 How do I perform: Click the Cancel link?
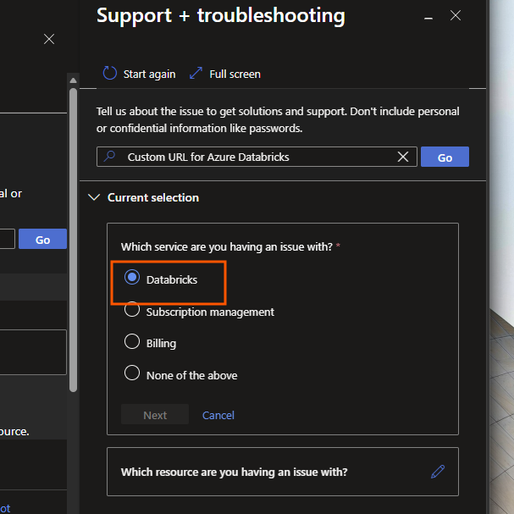(218, 415)
